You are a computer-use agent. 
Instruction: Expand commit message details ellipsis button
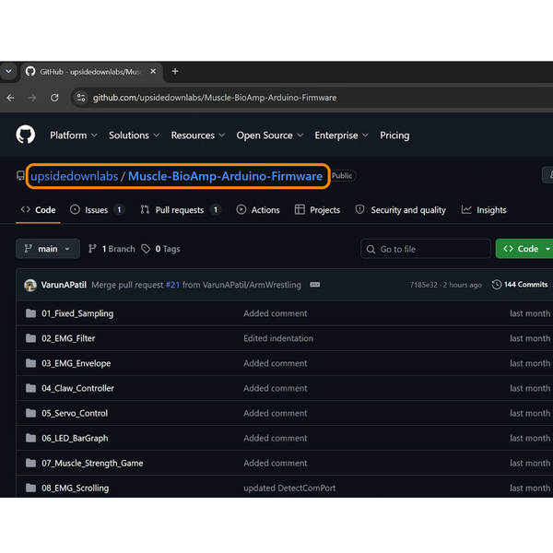pyautogui.click(x=315, y=285)
